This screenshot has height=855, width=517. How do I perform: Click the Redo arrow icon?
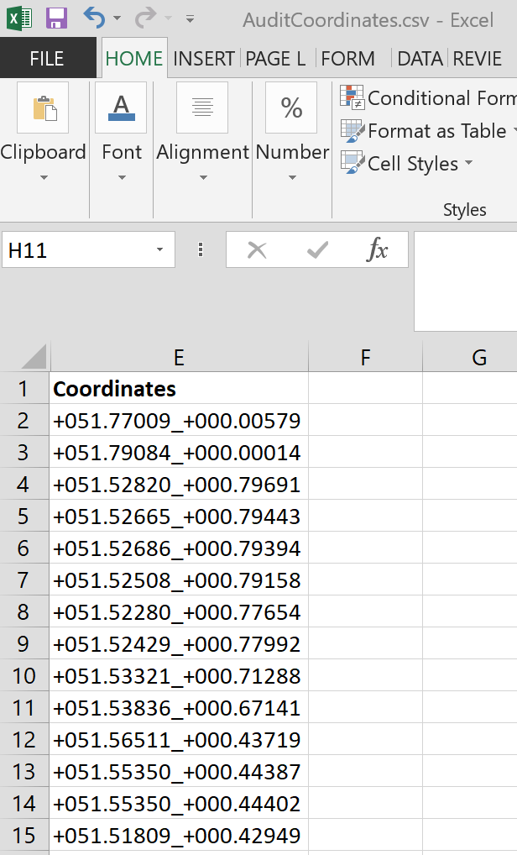[144, 18]
